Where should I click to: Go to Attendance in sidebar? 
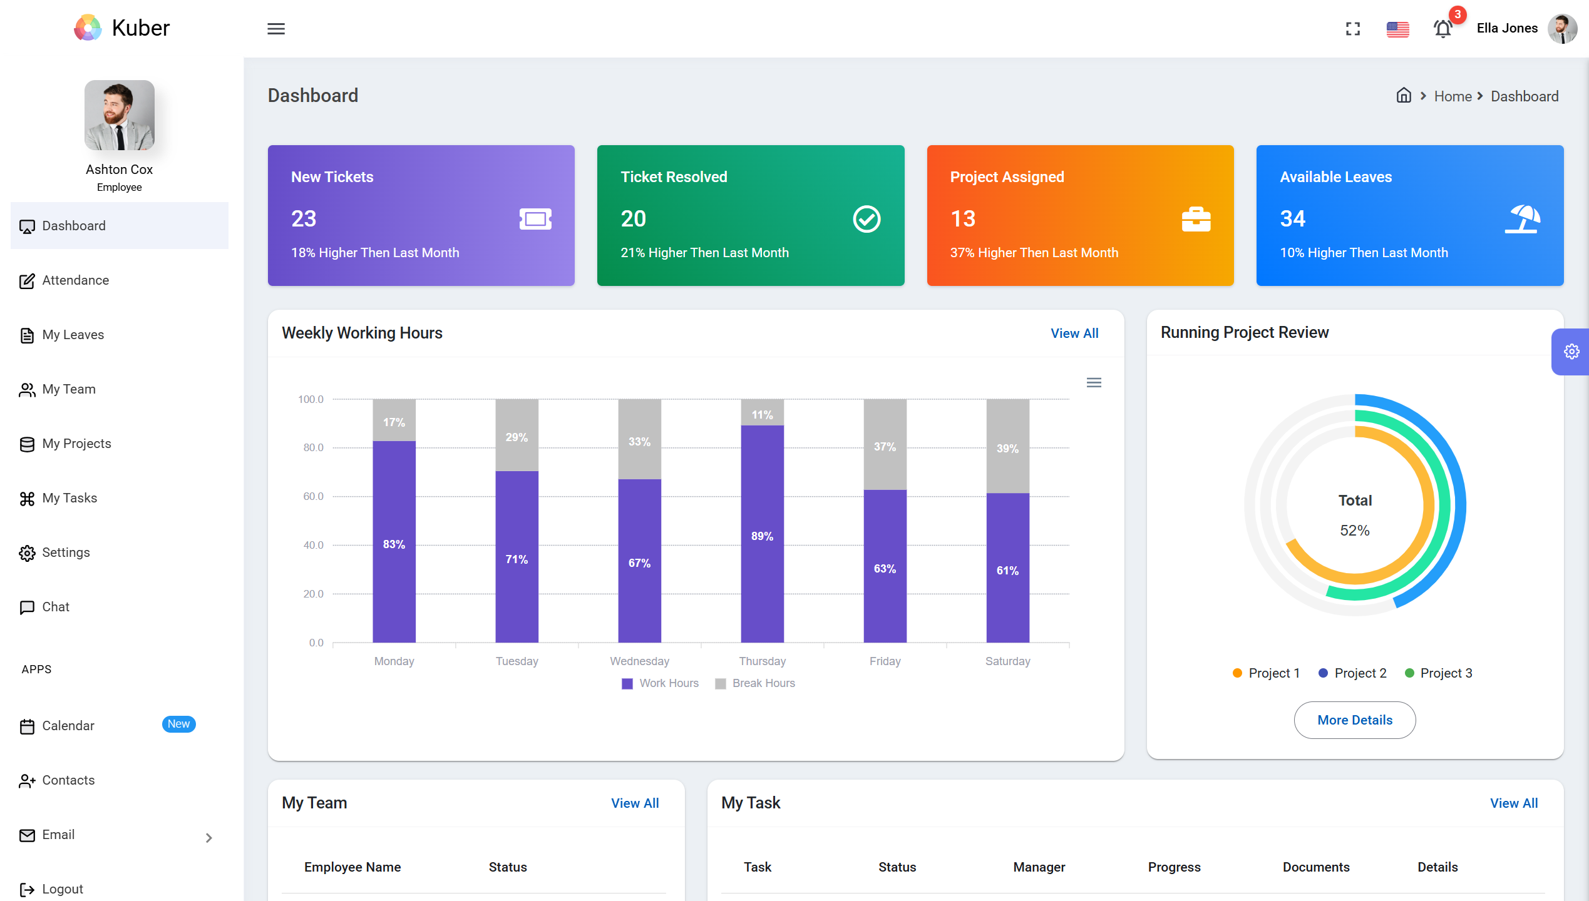(x=75, y=280)
